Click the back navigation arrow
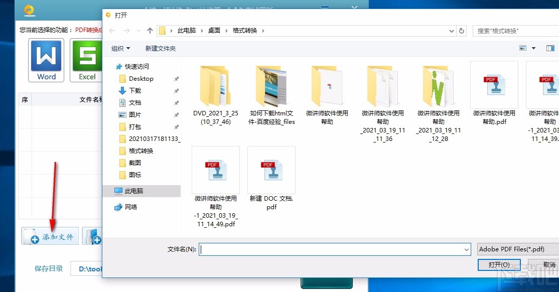Viewport: 559px width, 292px height. [x=111, y=30]
